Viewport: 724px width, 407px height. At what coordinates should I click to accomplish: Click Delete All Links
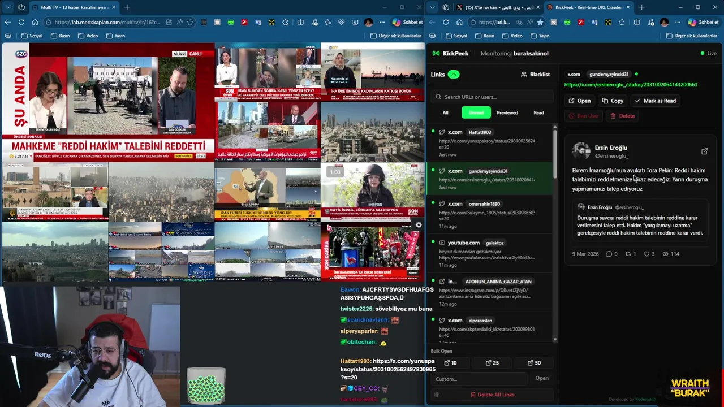[492, 395]
